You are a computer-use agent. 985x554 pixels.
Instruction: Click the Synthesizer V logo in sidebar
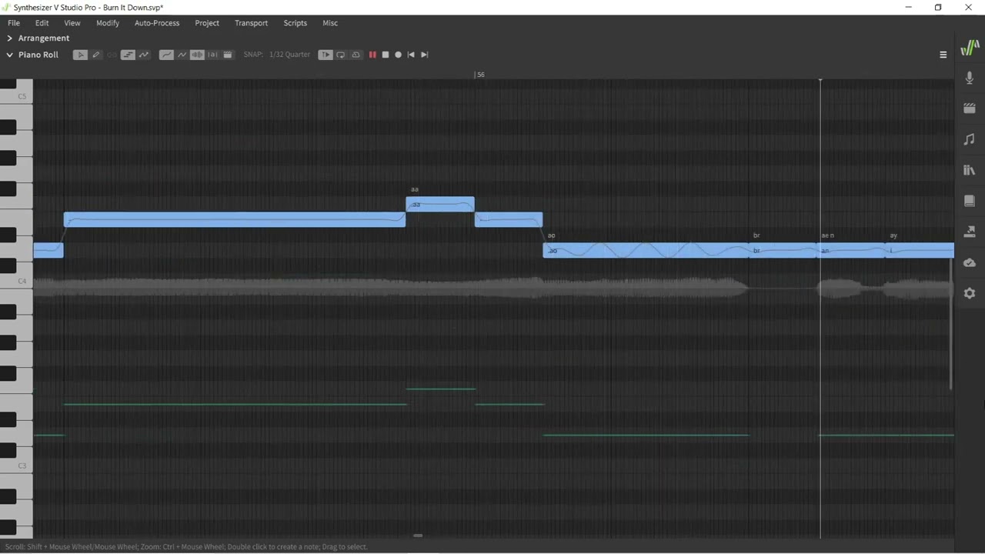pos(970,48)
